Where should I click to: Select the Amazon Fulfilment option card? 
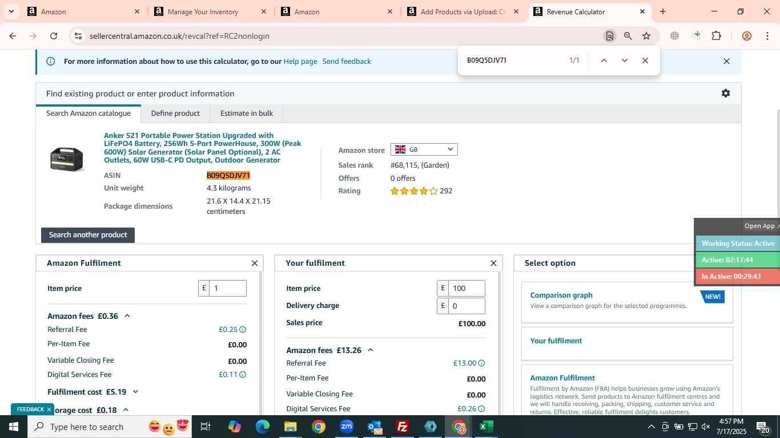[627, 390]
